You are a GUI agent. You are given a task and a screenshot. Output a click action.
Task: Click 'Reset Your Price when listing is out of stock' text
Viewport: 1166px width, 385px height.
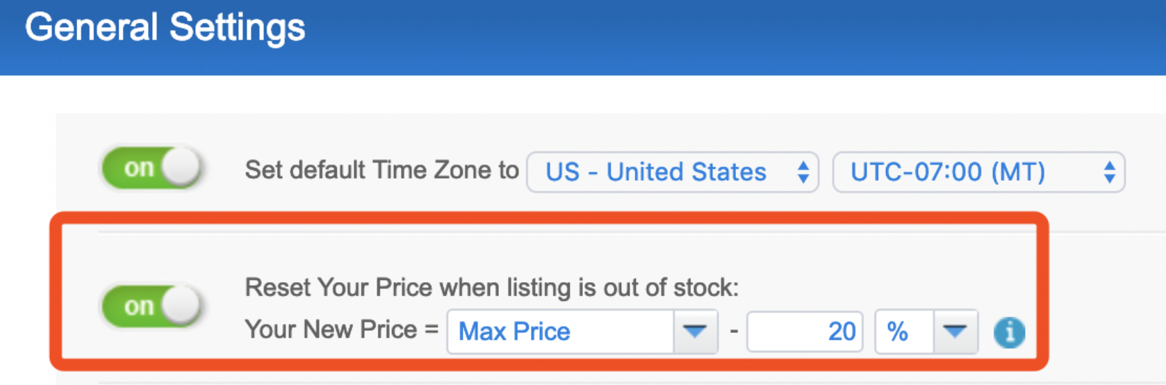point(492,287)
